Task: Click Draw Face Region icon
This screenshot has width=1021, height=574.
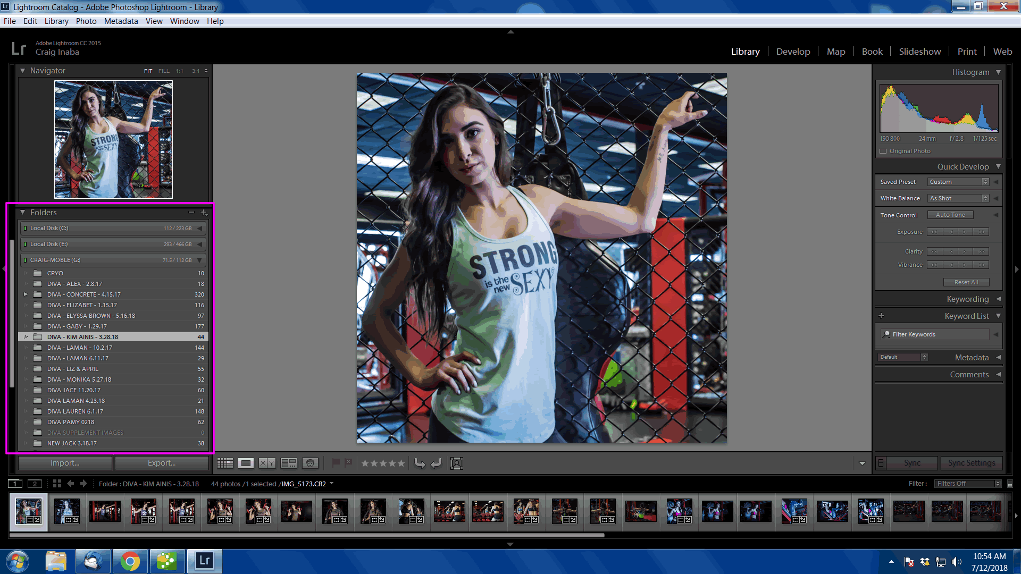Action: click(457, 463)
